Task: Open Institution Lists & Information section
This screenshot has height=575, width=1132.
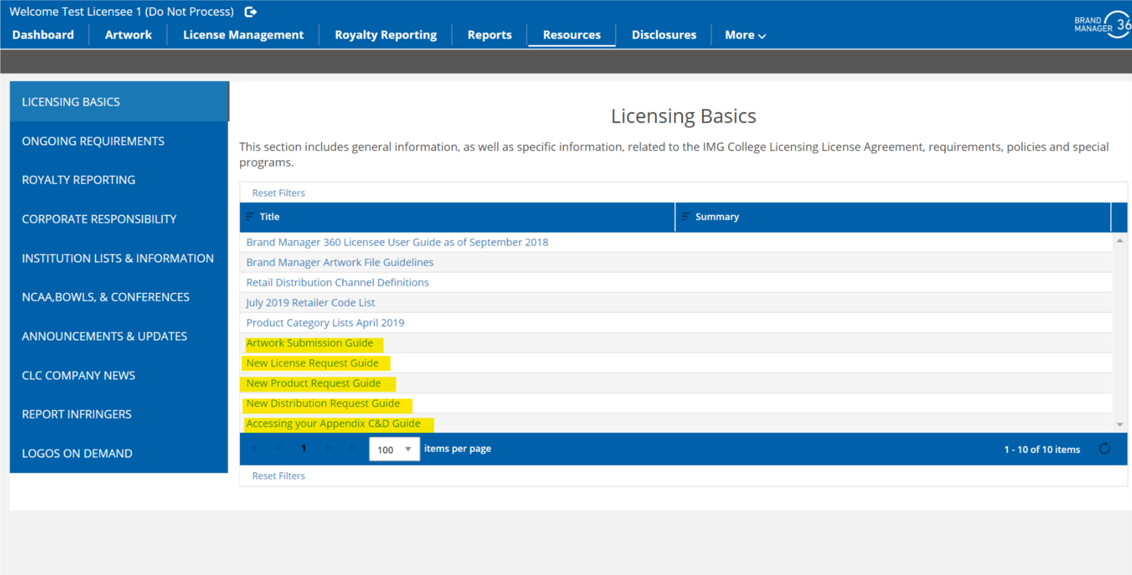Action: tap(119, 258)
